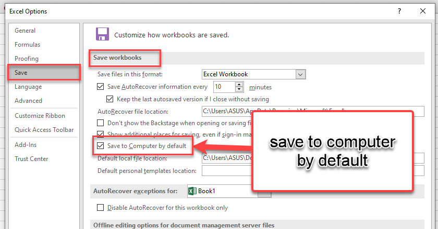Toggle Don't show the Backstage checkbox
This screenshot has width=438, height=229.
[x=100, y=123]
